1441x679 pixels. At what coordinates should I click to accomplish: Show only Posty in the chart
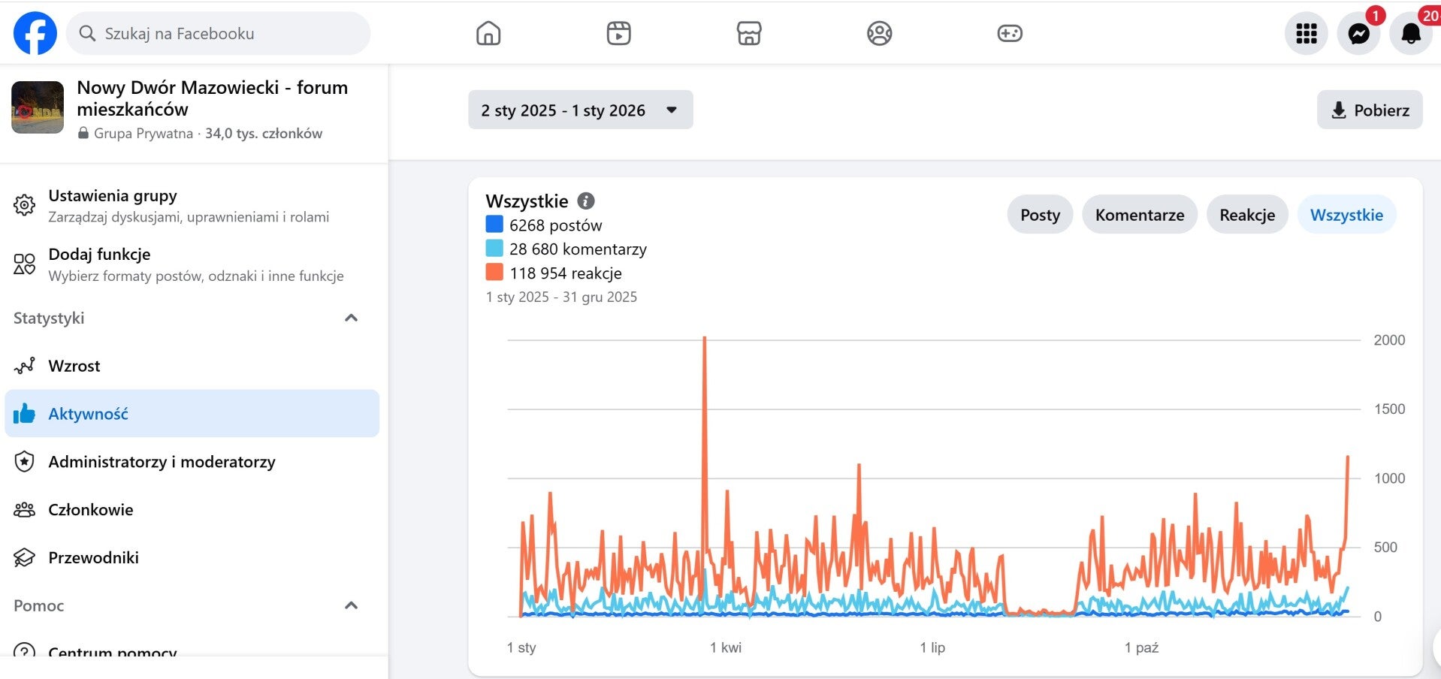point(1040,215)
